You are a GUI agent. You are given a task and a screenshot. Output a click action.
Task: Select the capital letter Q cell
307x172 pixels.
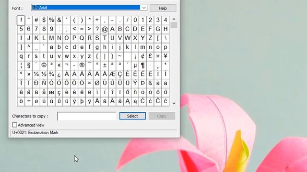tap(82, 38)
